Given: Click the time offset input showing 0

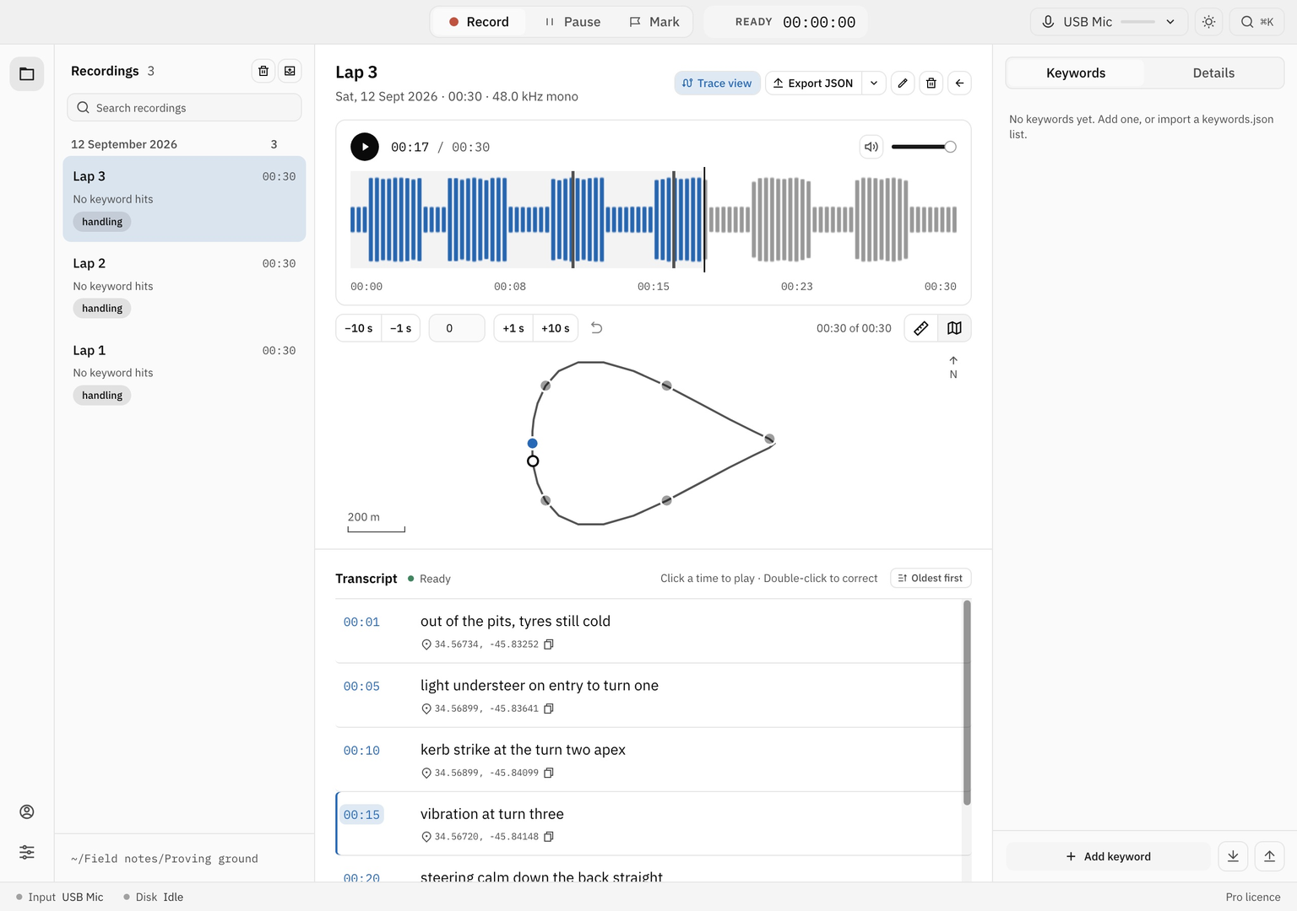Looking at the screenshot, I should click(x=457, y=328).
